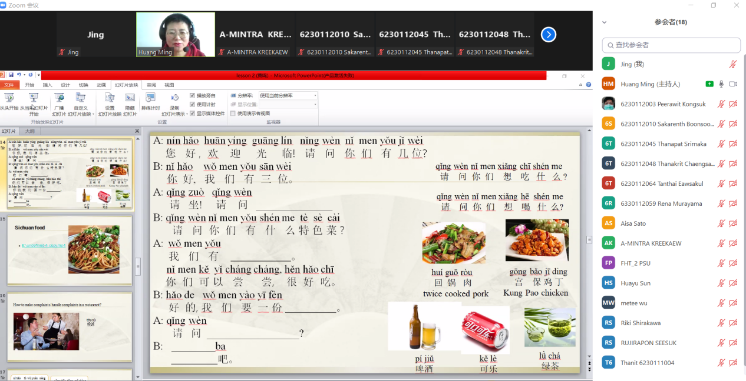Collapse the 参会者 panel using the chevron
The image size is (746, 381).
click(x=604, y=22)
